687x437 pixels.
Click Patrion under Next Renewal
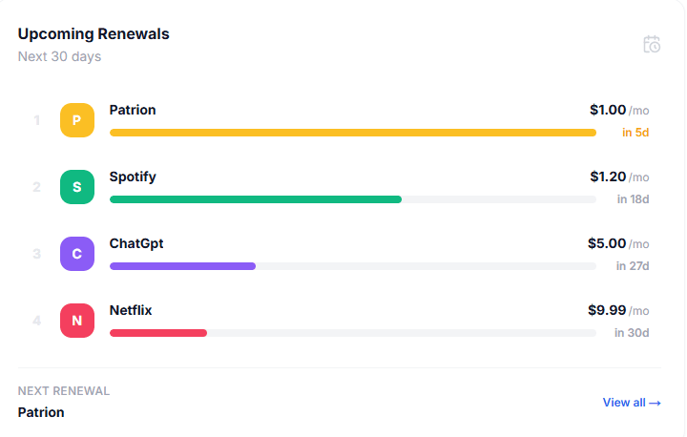point(41,412)
